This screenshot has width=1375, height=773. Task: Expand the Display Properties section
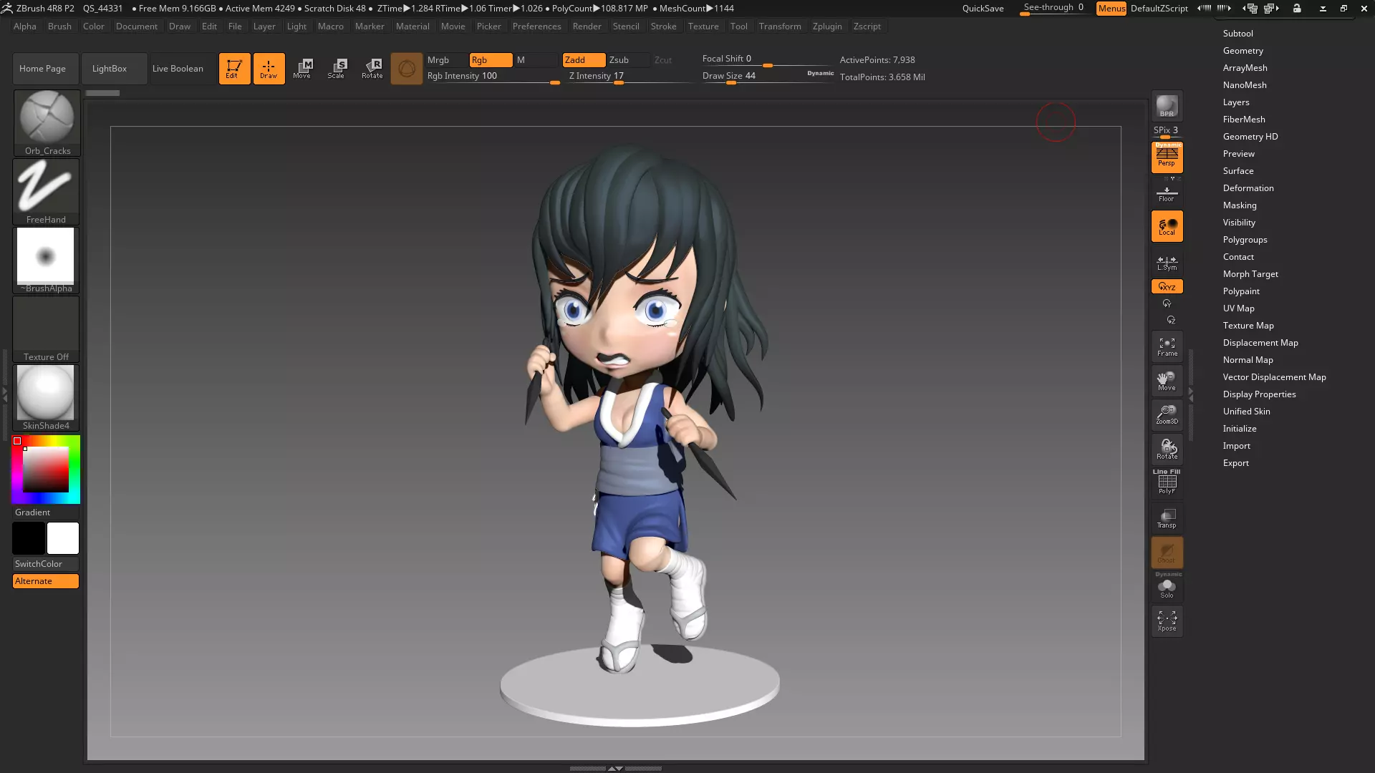pyautogui.click(x=1259, y=394)
